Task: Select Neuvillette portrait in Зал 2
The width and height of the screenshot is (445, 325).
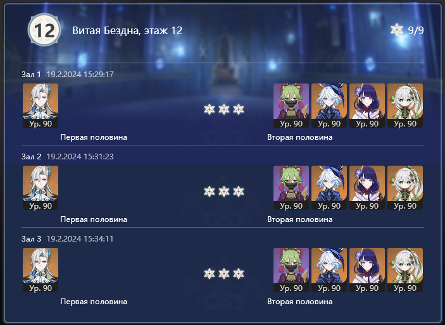Action: coord(41,187)
